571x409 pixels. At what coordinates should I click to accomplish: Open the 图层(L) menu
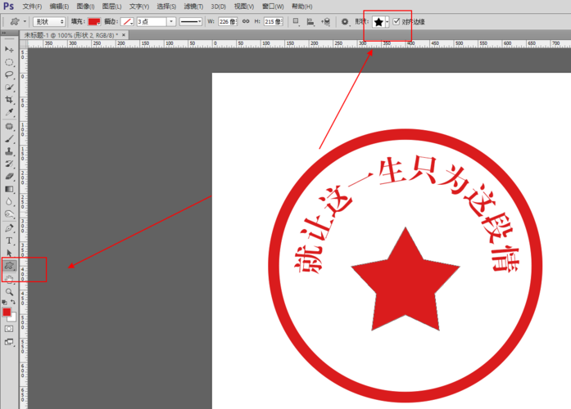tap(111, 7)
